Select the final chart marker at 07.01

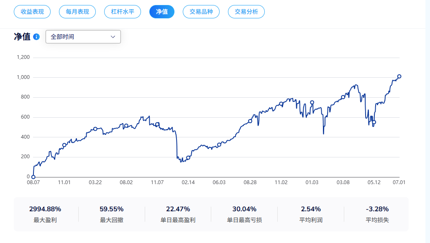click(399, 76)
